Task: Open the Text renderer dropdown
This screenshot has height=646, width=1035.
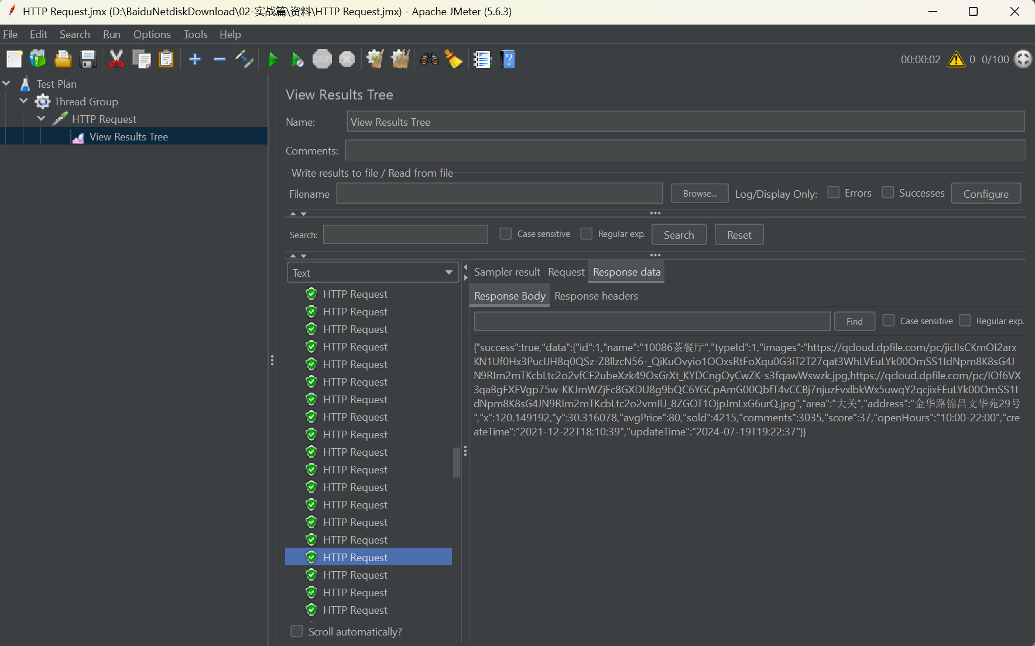Action: pos(373,273)
